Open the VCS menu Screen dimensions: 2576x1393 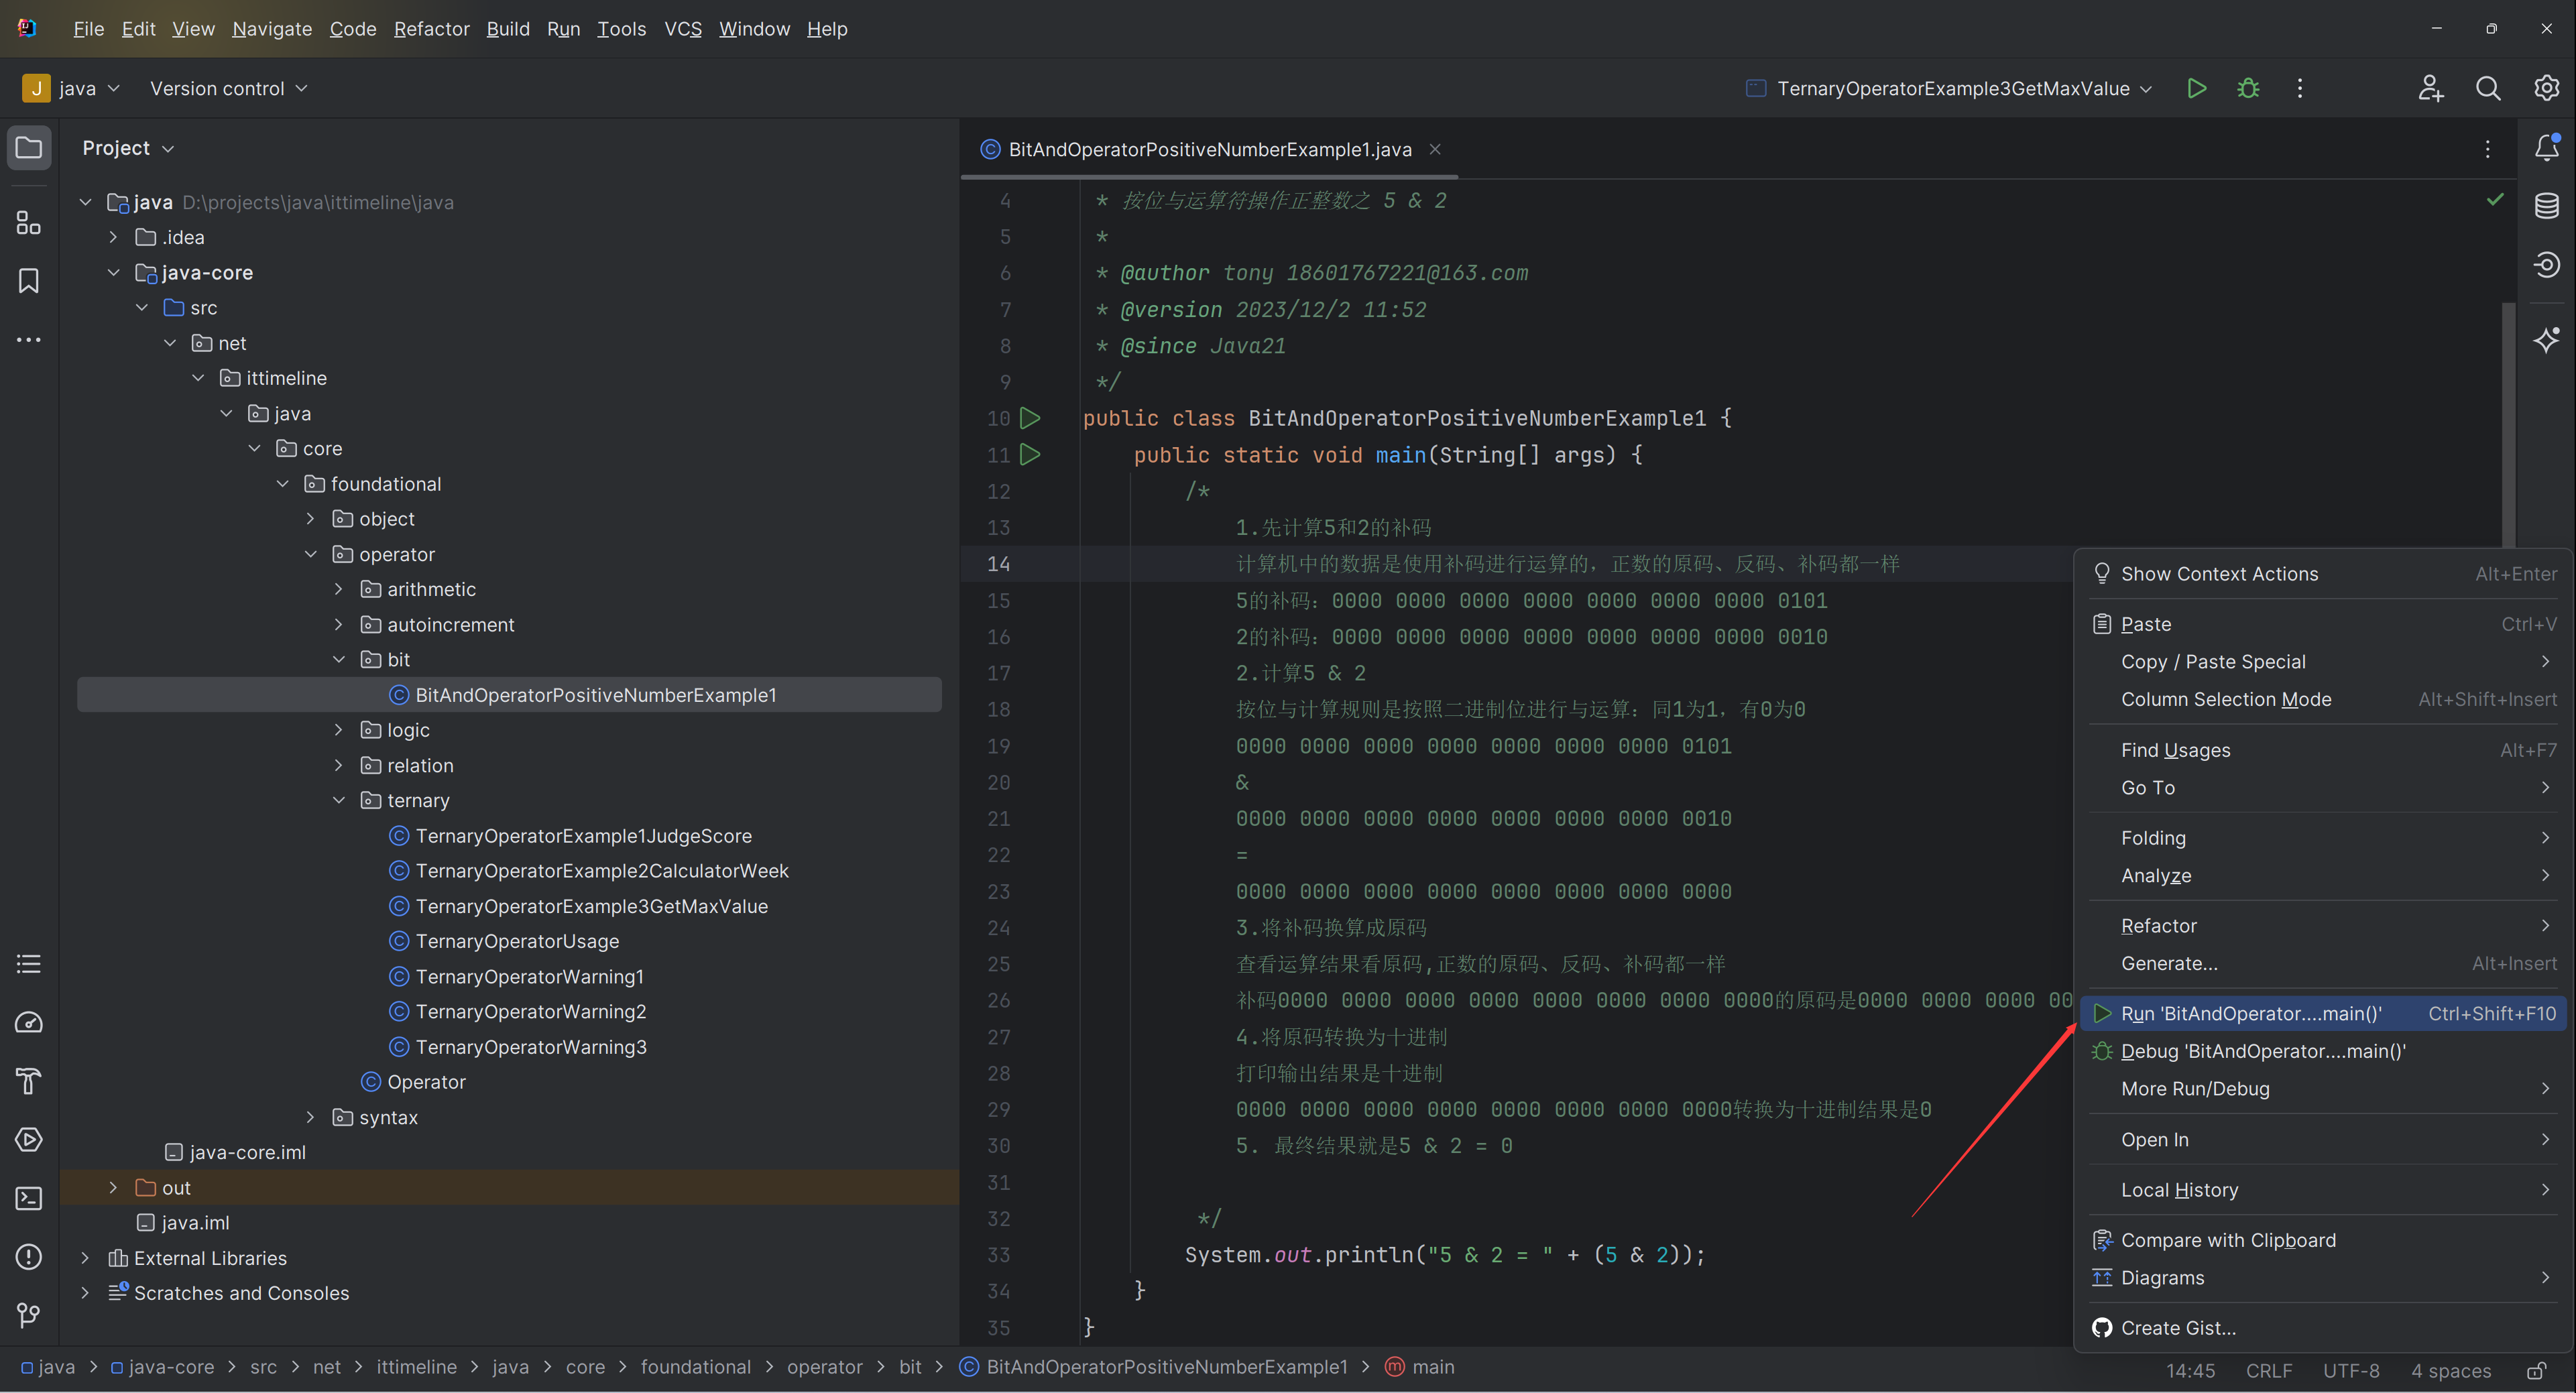pyautogui.click(x=683, y=29)
